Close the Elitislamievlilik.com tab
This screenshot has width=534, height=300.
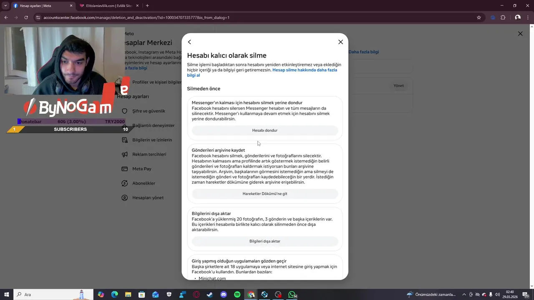pyautogui.click(x=137, y=6)
